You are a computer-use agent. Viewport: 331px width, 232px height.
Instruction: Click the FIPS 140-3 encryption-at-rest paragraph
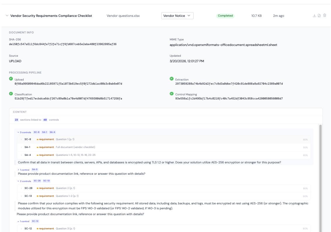click(x=163, y=206)
